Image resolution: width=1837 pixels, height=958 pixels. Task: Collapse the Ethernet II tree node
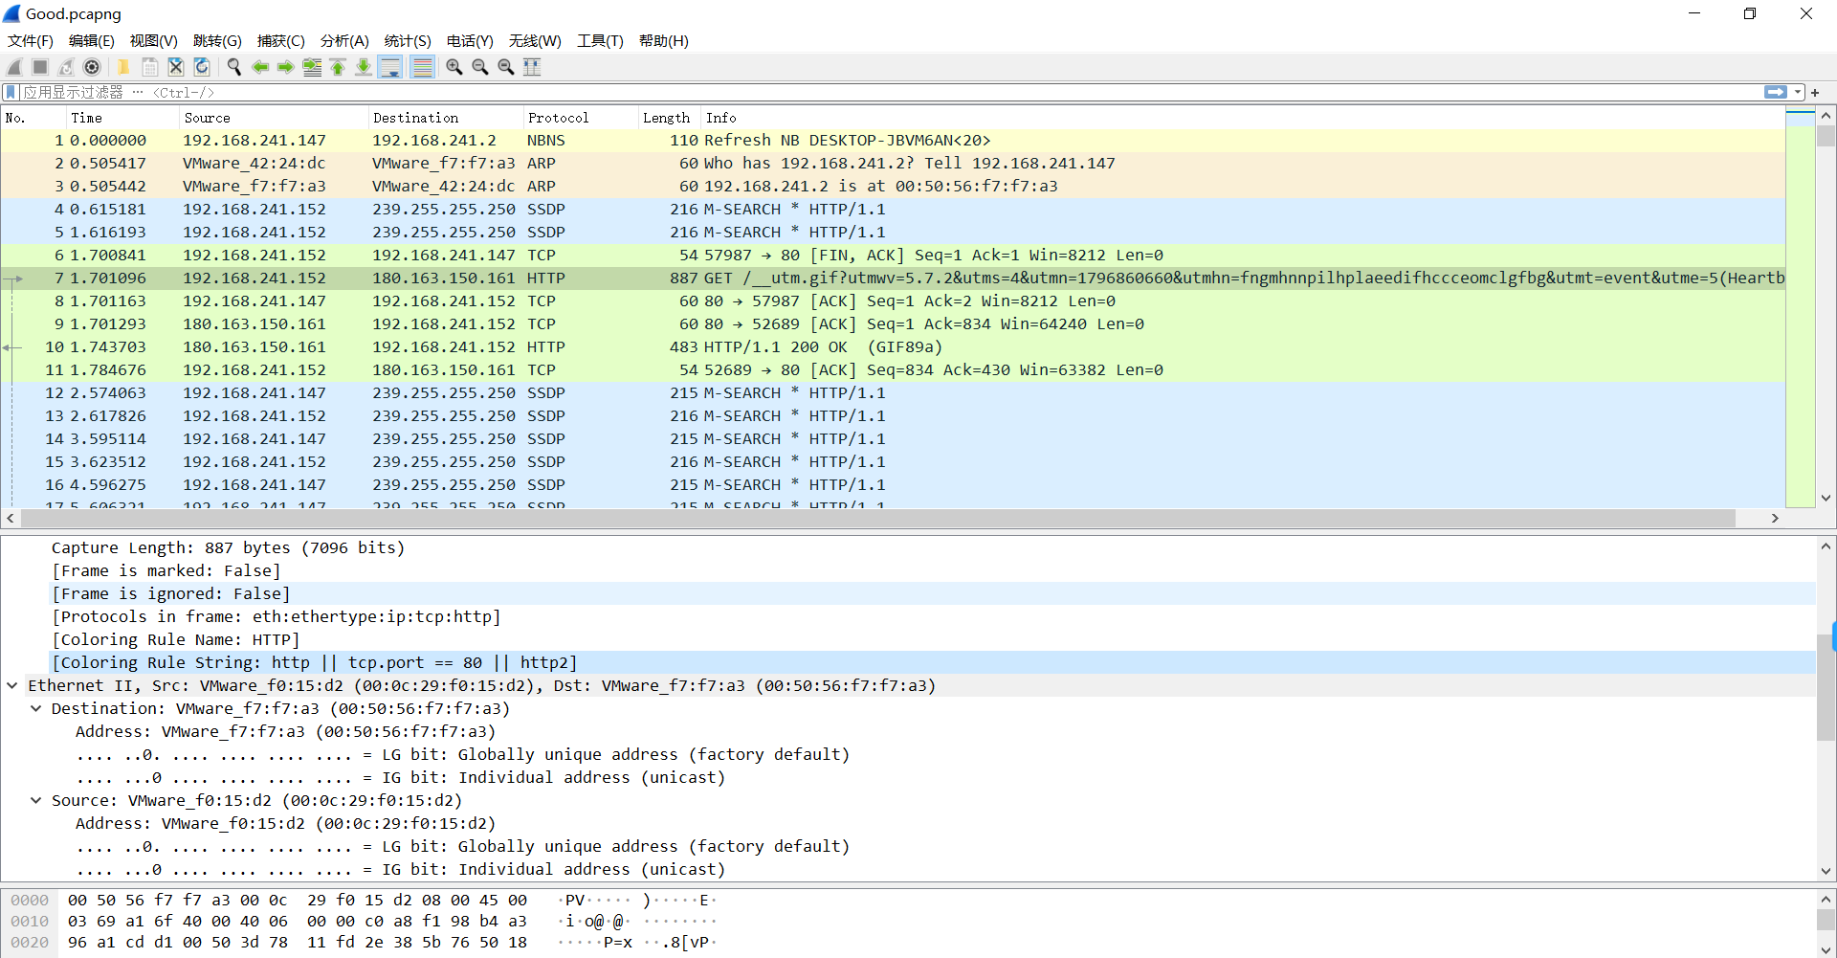click(12, 685)
